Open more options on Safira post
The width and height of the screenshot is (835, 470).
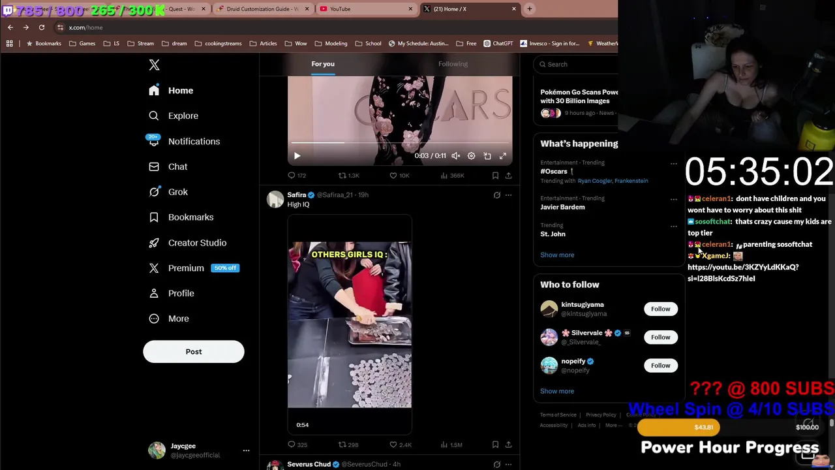pyautogui.click(x=508, y=195)
